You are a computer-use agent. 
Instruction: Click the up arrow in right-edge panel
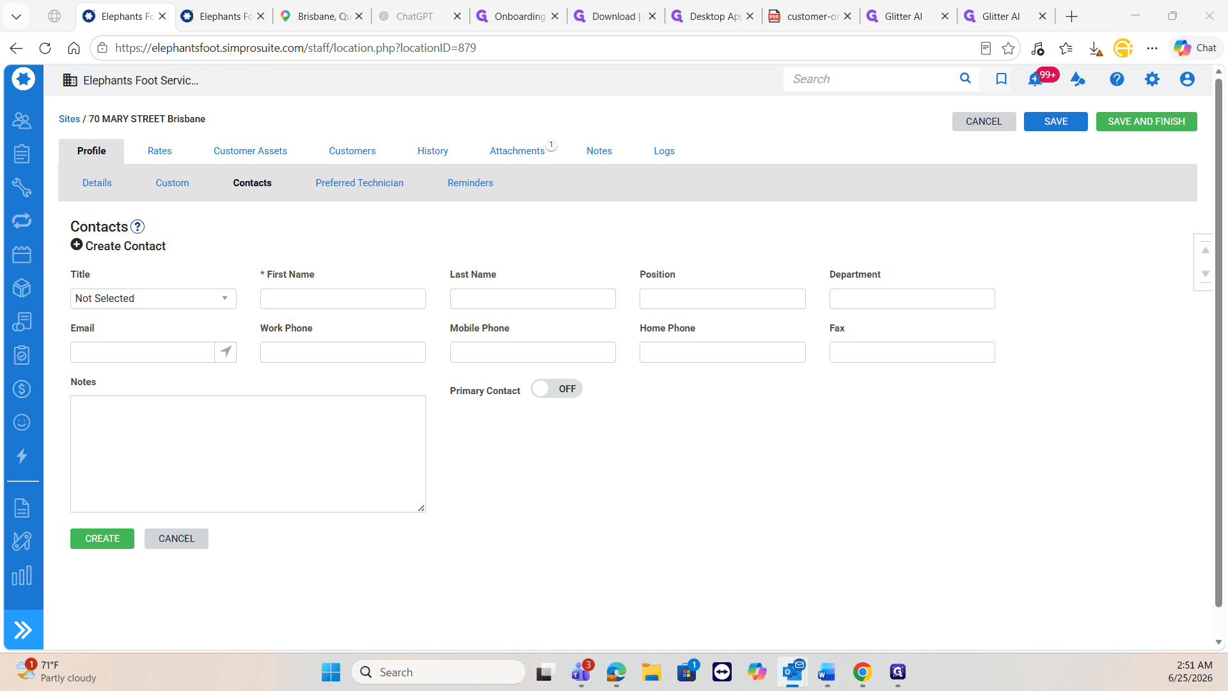click(1205, 250)
